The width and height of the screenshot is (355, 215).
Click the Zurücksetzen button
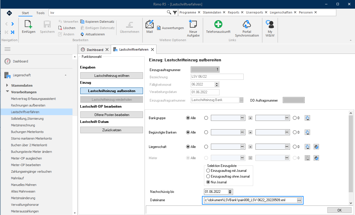112,130
